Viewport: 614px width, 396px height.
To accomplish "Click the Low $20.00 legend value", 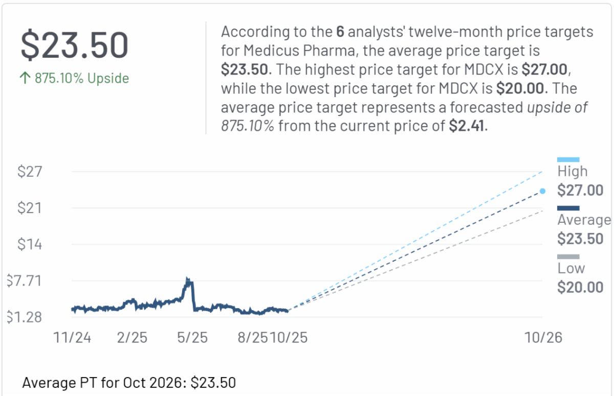I will (580, 287).
